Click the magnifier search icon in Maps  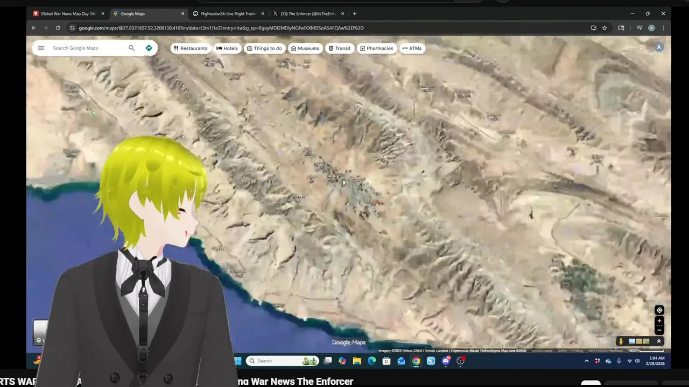tap(131, 48)
